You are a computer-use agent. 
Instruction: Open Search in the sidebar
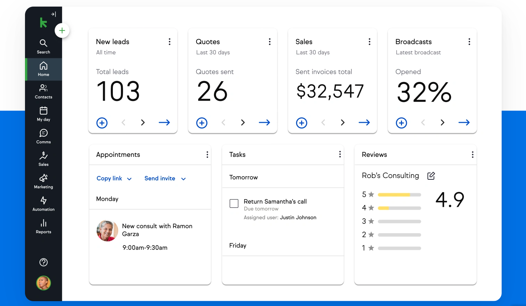pos(43,46)
